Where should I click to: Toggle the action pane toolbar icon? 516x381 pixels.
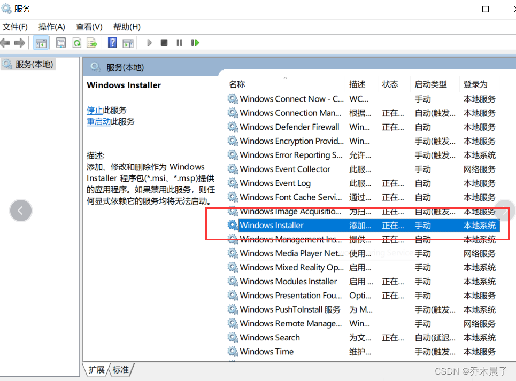(128, 43)
